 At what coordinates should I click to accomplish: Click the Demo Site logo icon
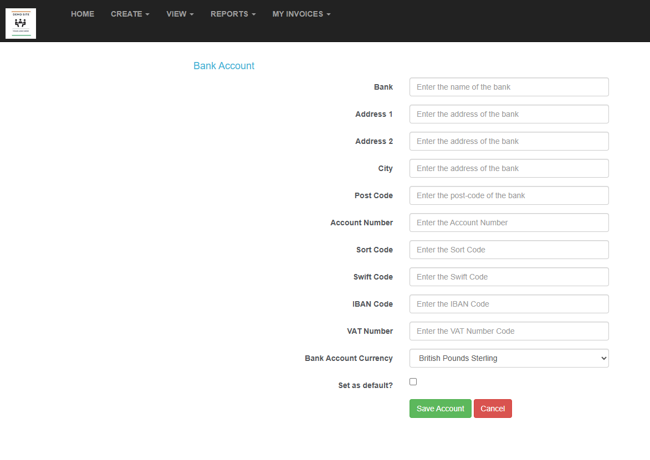(x=21, y=24)
